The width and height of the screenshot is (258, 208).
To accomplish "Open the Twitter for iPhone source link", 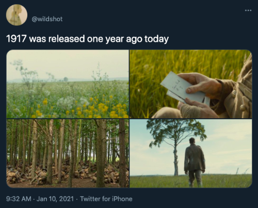I will tap(106, 199).
